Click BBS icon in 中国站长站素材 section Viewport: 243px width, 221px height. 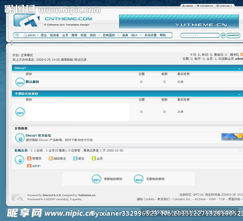click(x=20, y=112)
